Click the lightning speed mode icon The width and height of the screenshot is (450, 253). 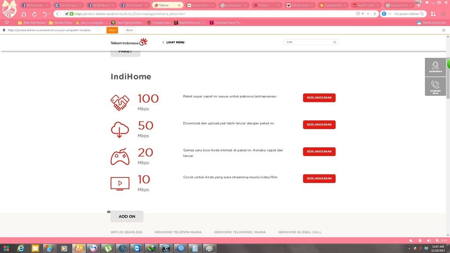pyautogui.click(x=363, y=14)
